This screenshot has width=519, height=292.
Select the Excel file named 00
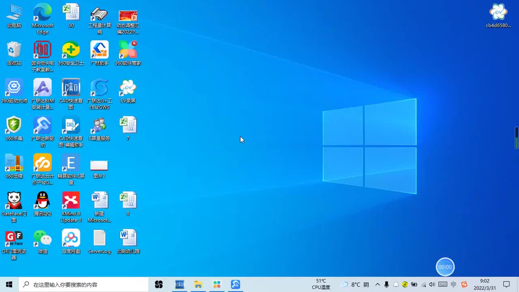[x=71, y=16]
